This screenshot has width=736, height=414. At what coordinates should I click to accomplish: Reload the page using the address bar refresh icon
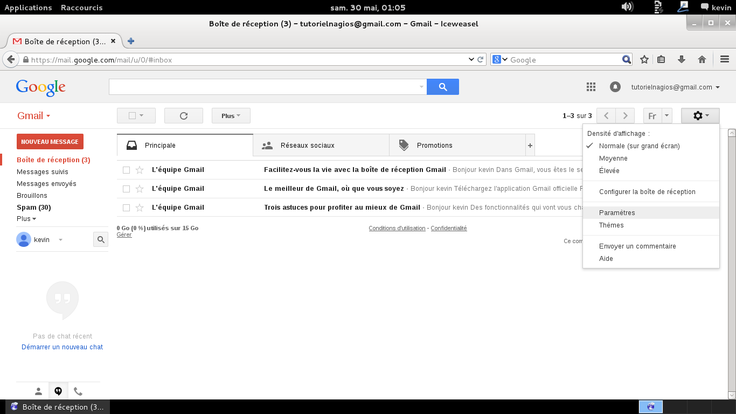[x=481, y=59]
